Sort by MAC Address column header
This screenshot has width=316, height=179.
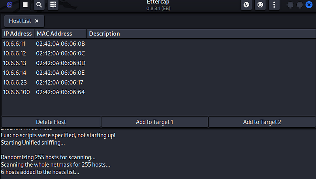click(x=60, y=34)
